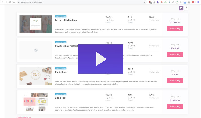Click the Offers Support badge on Rubin Rings
The width and height of the screenshot is (201, 118).
(x=61, y=68)
